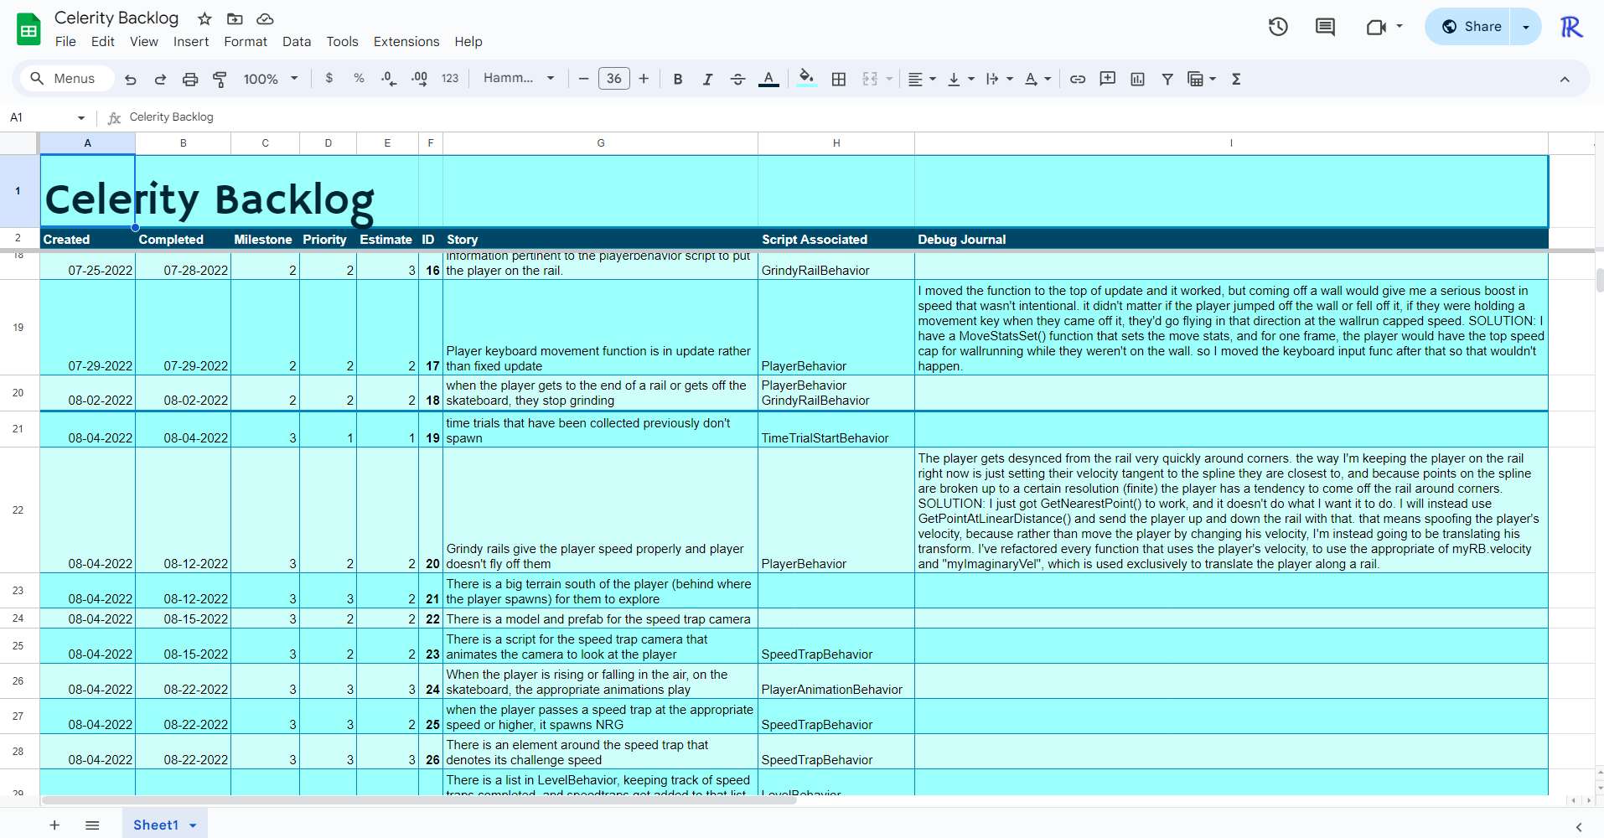This screenshot has width=1604, height=838.
Task: Open Sheet1 tab options arrow
Action: pos(193,825)
